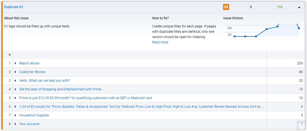Click the # column header
Image resolution: width=307 pixels, height=131 pixels.
[10, 55]
